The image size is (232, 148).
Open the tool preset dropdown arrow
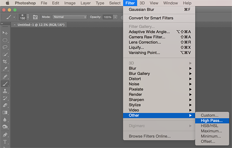(14, 17)
